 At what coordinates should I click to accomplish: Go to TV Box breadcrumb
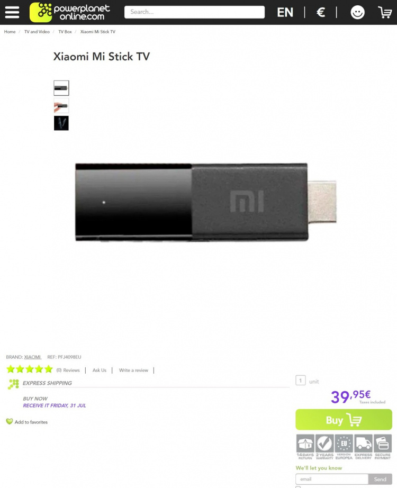pos(65,32)
